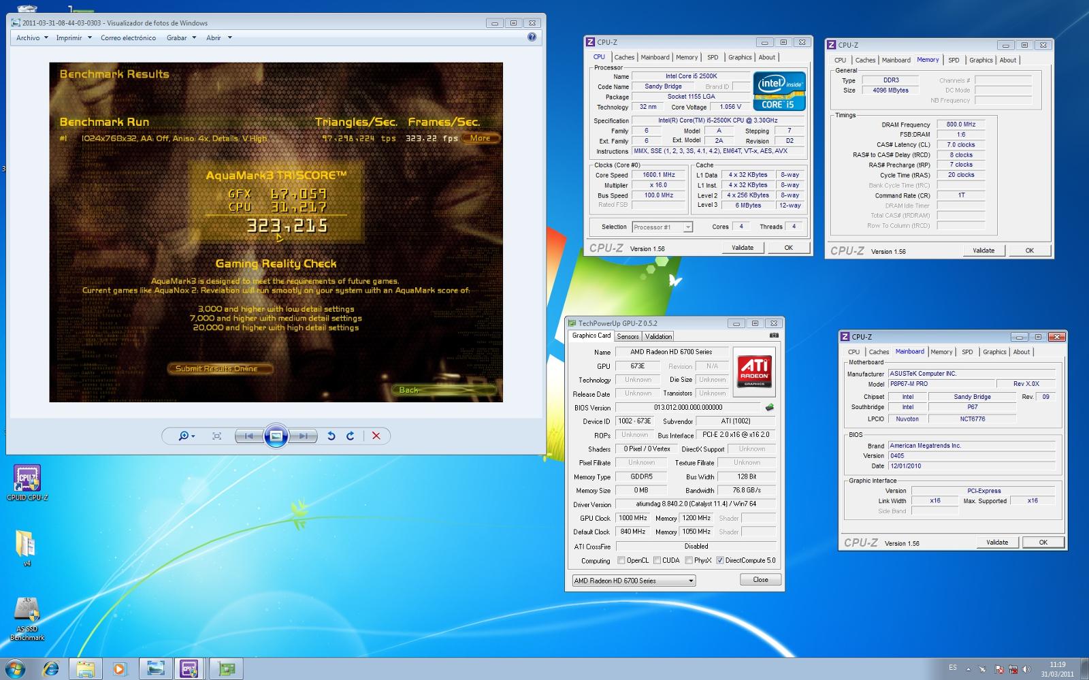Image resolution: width=1089 pixels, height=680 pixels.
Task: Click GPU-Z screenshot camera icon
Action: click(774, 336)
